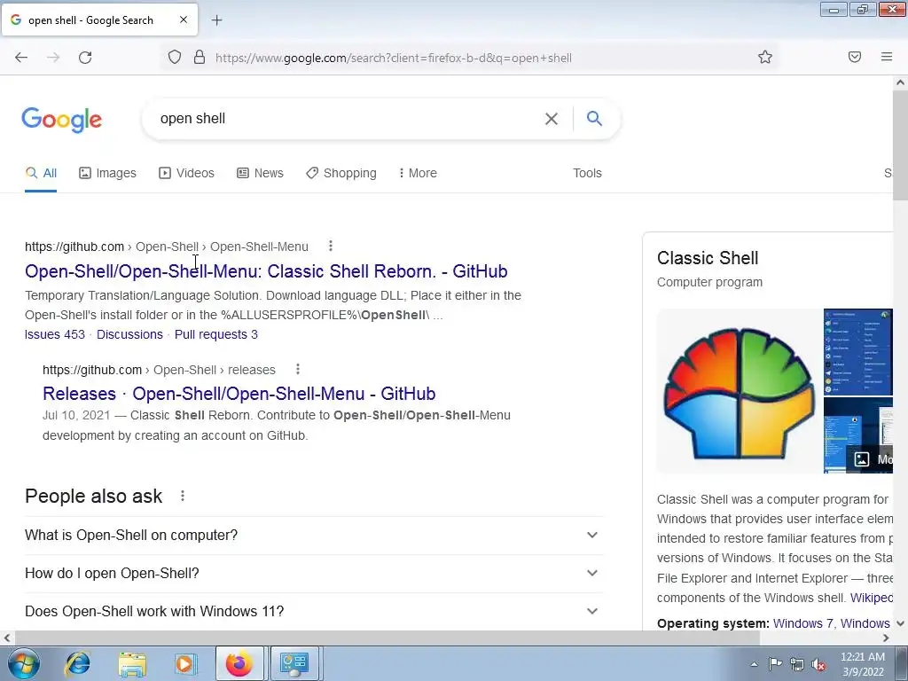908x681 pixels.
Task: Switch to the Images tab
Action: [x=107, y=173]
